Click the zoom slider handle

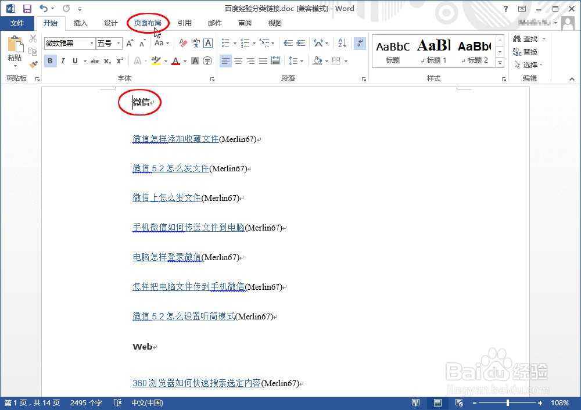coord(508,402)
